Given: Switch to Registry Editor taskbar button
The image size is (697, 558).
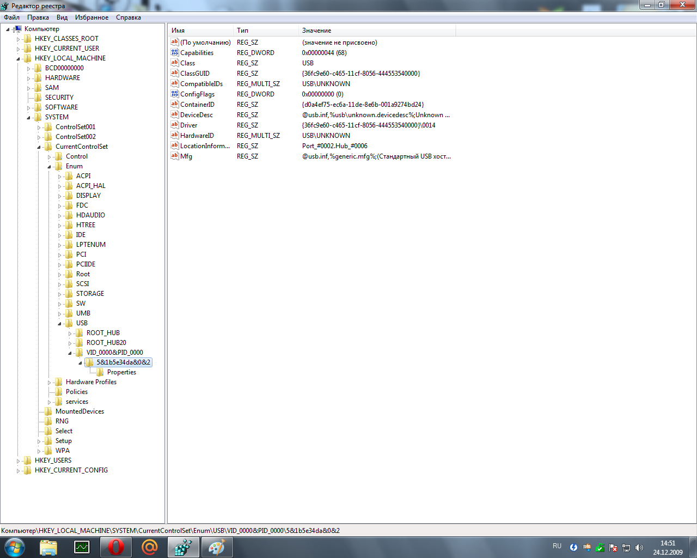Looking at the screenshot, I should tap(184, 547).
